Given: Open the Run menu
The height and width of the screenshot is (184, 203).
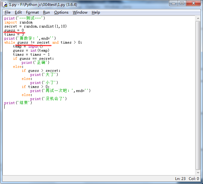Looking at the screenshot, I should pos(46,12).
